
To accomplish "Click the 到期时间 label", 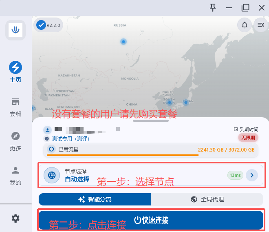I will click(249, 129).
